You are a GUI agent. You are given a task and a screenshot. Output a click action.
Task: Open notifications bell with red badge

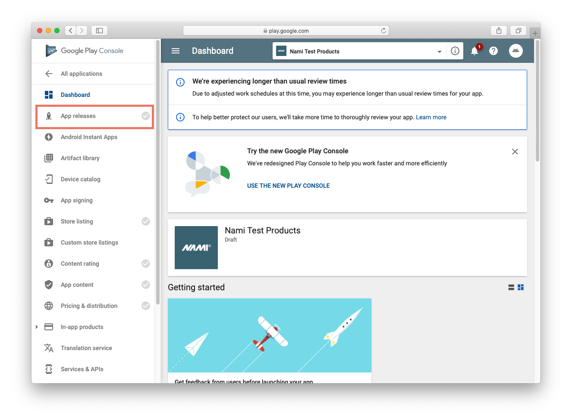475,51
